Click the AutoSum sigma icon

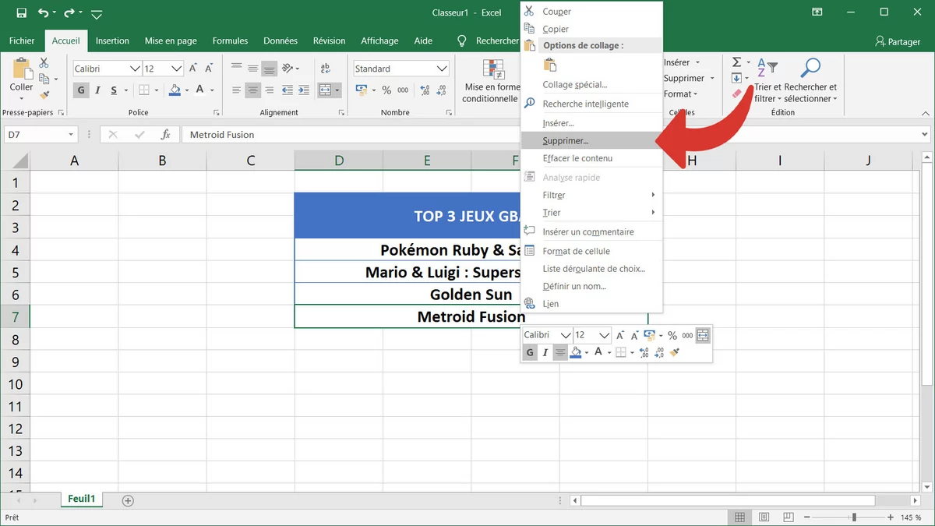pyautogui.click(x=736, y=62)
